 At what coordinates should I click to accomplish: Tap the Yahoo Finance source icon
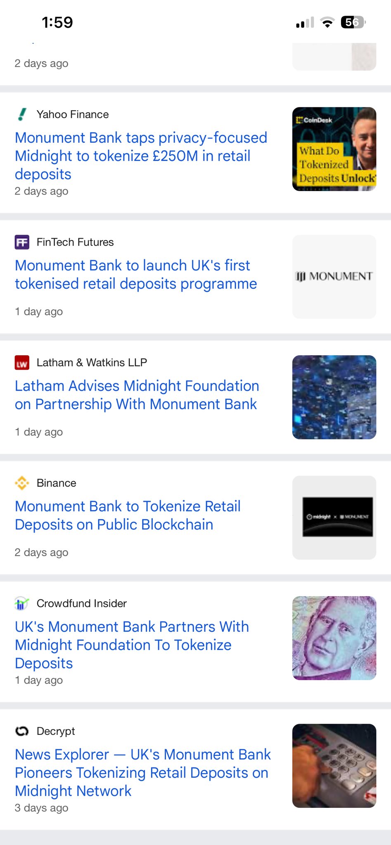click(x=22, y=114)
